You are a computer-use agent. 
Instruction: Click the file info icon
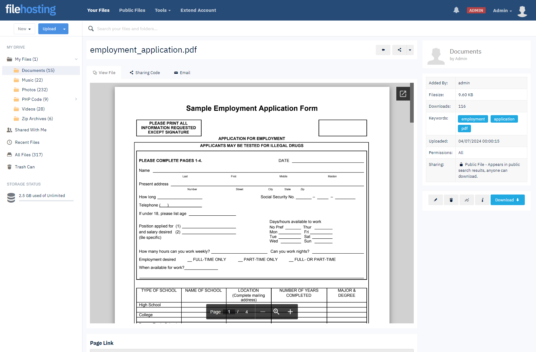(482, 200)
